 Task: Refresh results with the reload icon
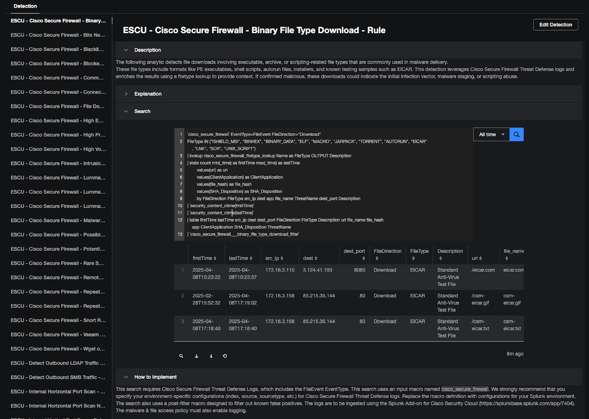pyautogui.click(x=225, y=356)
